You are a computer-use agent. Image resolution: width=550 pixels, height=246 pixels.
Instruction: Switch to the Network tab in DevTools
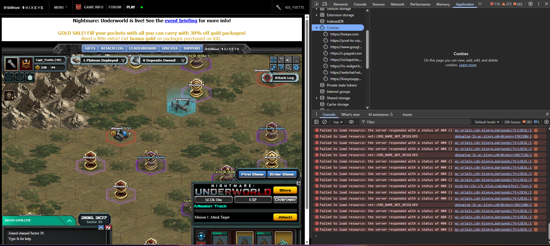(x=397, y=4)
